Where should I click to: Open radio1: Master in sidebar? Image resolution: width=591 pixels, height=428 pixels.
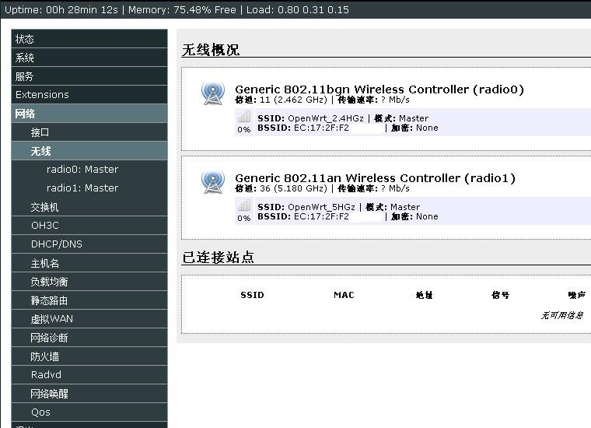tap(82, 188)
